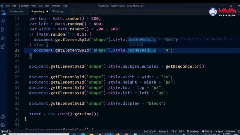The height and width of the screenshot is (135, 240).
Task: Click 'style.height' on line 29
Action: pos(123,82)
